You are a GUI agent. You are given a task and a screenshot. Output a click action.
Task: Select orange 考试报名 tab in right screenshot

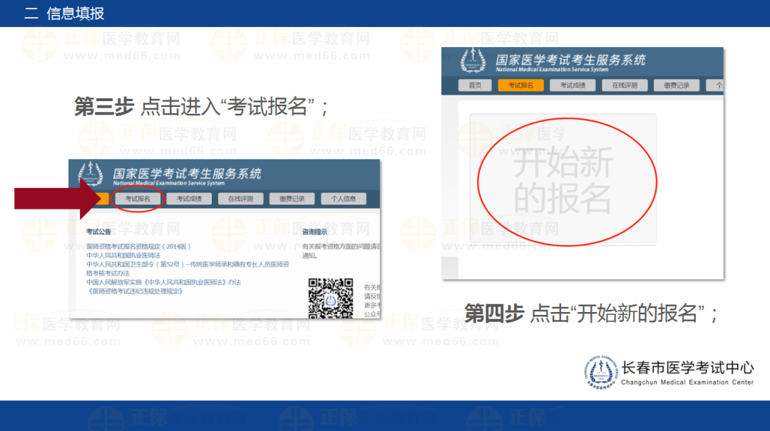pyautogui.click(x=520, y=85)
